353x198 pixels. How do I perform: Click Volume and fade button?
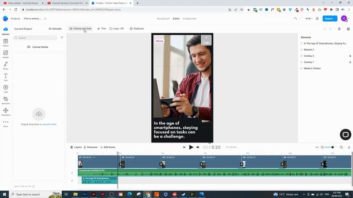click(x=81, y=29)
